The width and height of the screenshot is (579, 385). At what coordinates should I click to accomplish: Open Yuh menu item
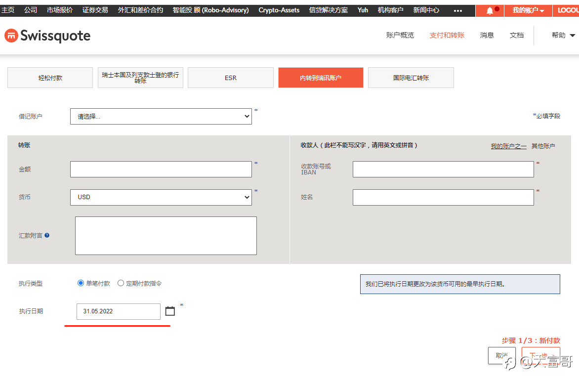tap(363, 10)
